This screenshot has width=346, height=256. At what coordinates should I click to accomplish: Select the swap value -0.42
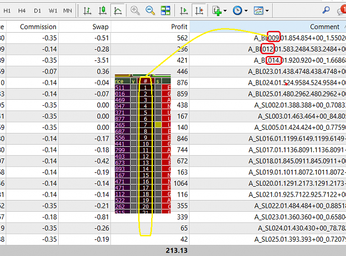click(x=102, y=161)
